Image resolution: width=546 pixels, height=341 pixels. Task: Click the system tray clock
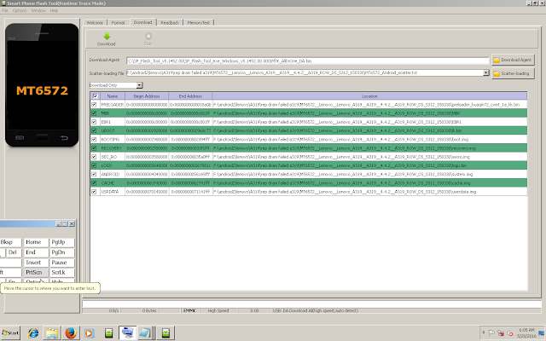click(526, 332)
